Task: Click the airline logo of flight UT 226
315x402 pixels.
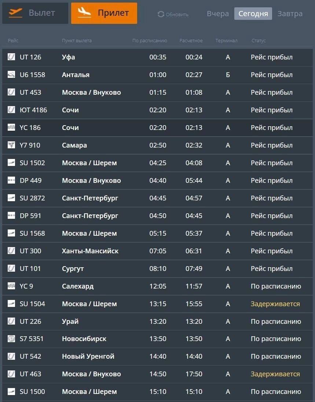Action: tap(11, 321)
